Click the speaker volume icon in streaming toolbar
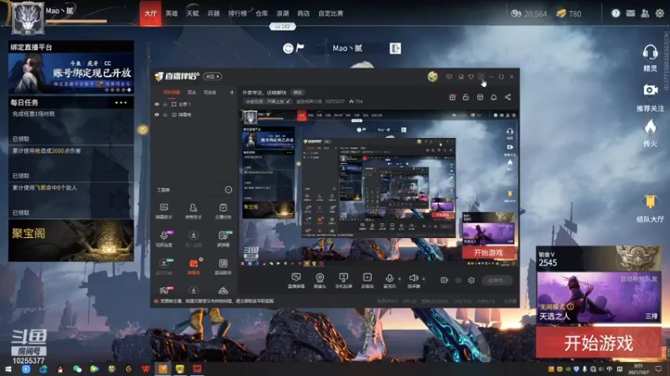The width and height of the screenshot is (670, 376). coord(413,278)
